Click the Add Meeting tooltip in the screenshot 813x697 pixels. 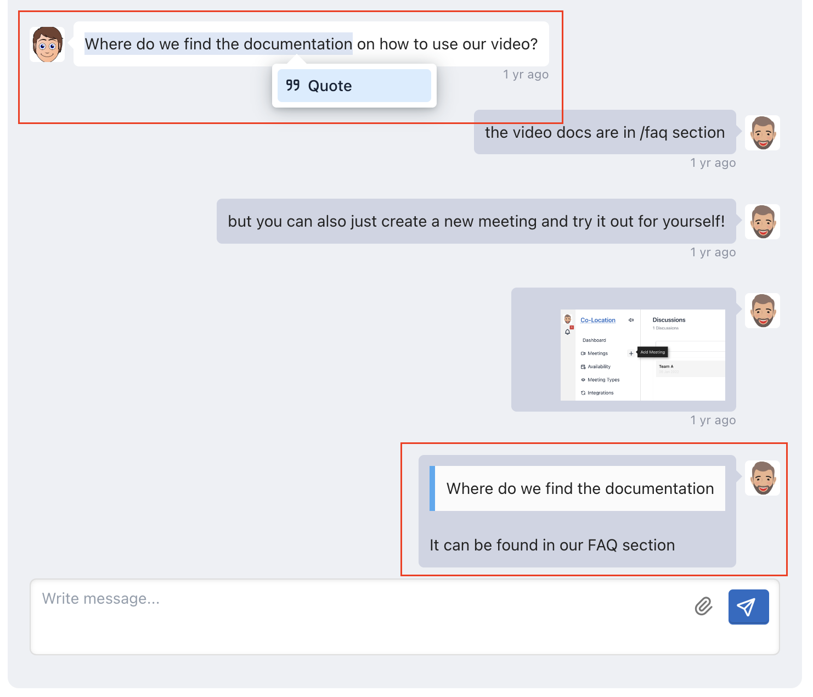(x=652, y=352)
